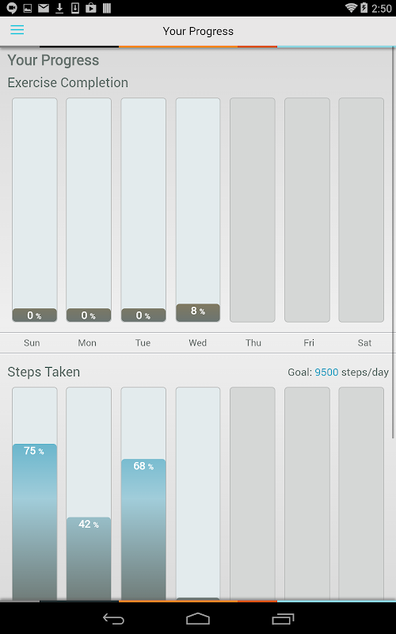Select the Wed day label
The height and width of the screenshot is (634, 396).
pyautogui.click(x=197, y=343)
